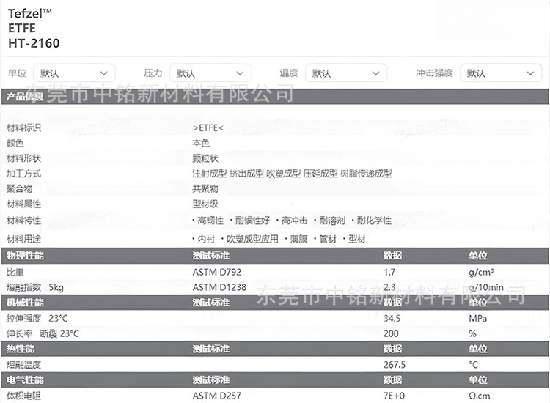Screen dimensions: 550x403
Task: Click the volume resistance value 7E+0
Action: (x=394, y=396)
